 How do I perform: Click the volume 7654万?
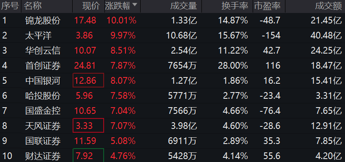pos(183,66)
